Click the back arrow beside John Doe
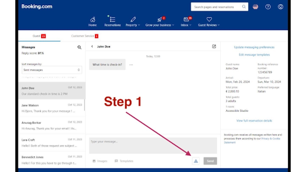Image resolution: width=306 pixels, height=172 pixels. pyautogui.click(x=92, y=47)
